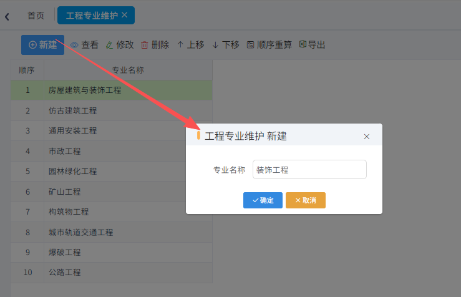
Task: Click the 新建 (New) toolbar button
Action: [42, 45]
